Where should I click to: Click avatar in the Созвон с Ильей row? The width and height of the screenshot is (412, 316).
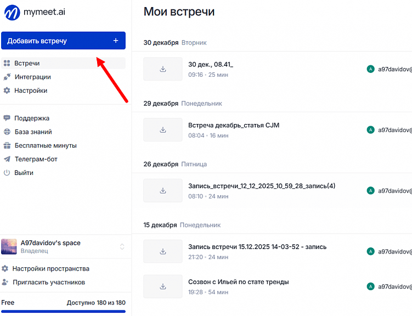(370, 286)
